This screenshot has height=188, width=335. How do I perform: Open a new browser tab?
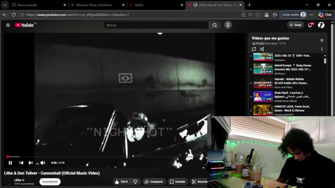point(249,5)
